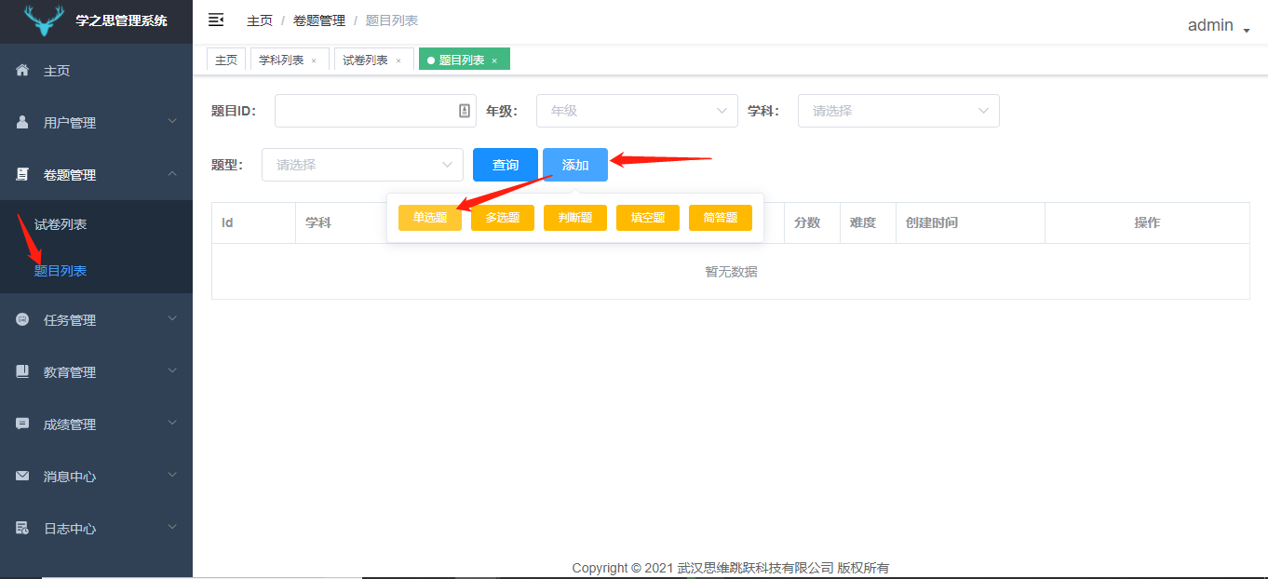Click the chat icon beside 成绩管理
The width and height of the screenshot is (1268, 579).
pyautogui.click(x=22, y=424)
